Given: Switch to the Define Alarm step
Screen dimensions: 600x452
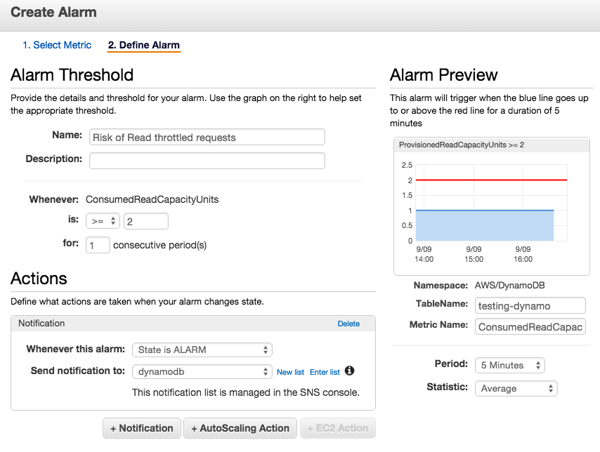Looking at the screenshot, I should point(143,45).
